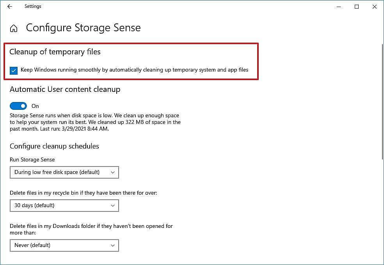384x265 pixels.
Task: Click the chevron arrow on the 30 days box
Action: tap(113, 206)
